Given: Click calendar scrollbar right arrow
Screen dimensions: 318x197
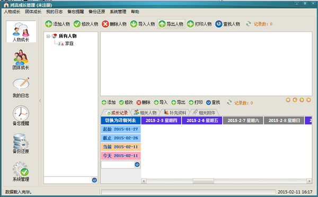Looking at the screenshot, I should tap(310, 181).
